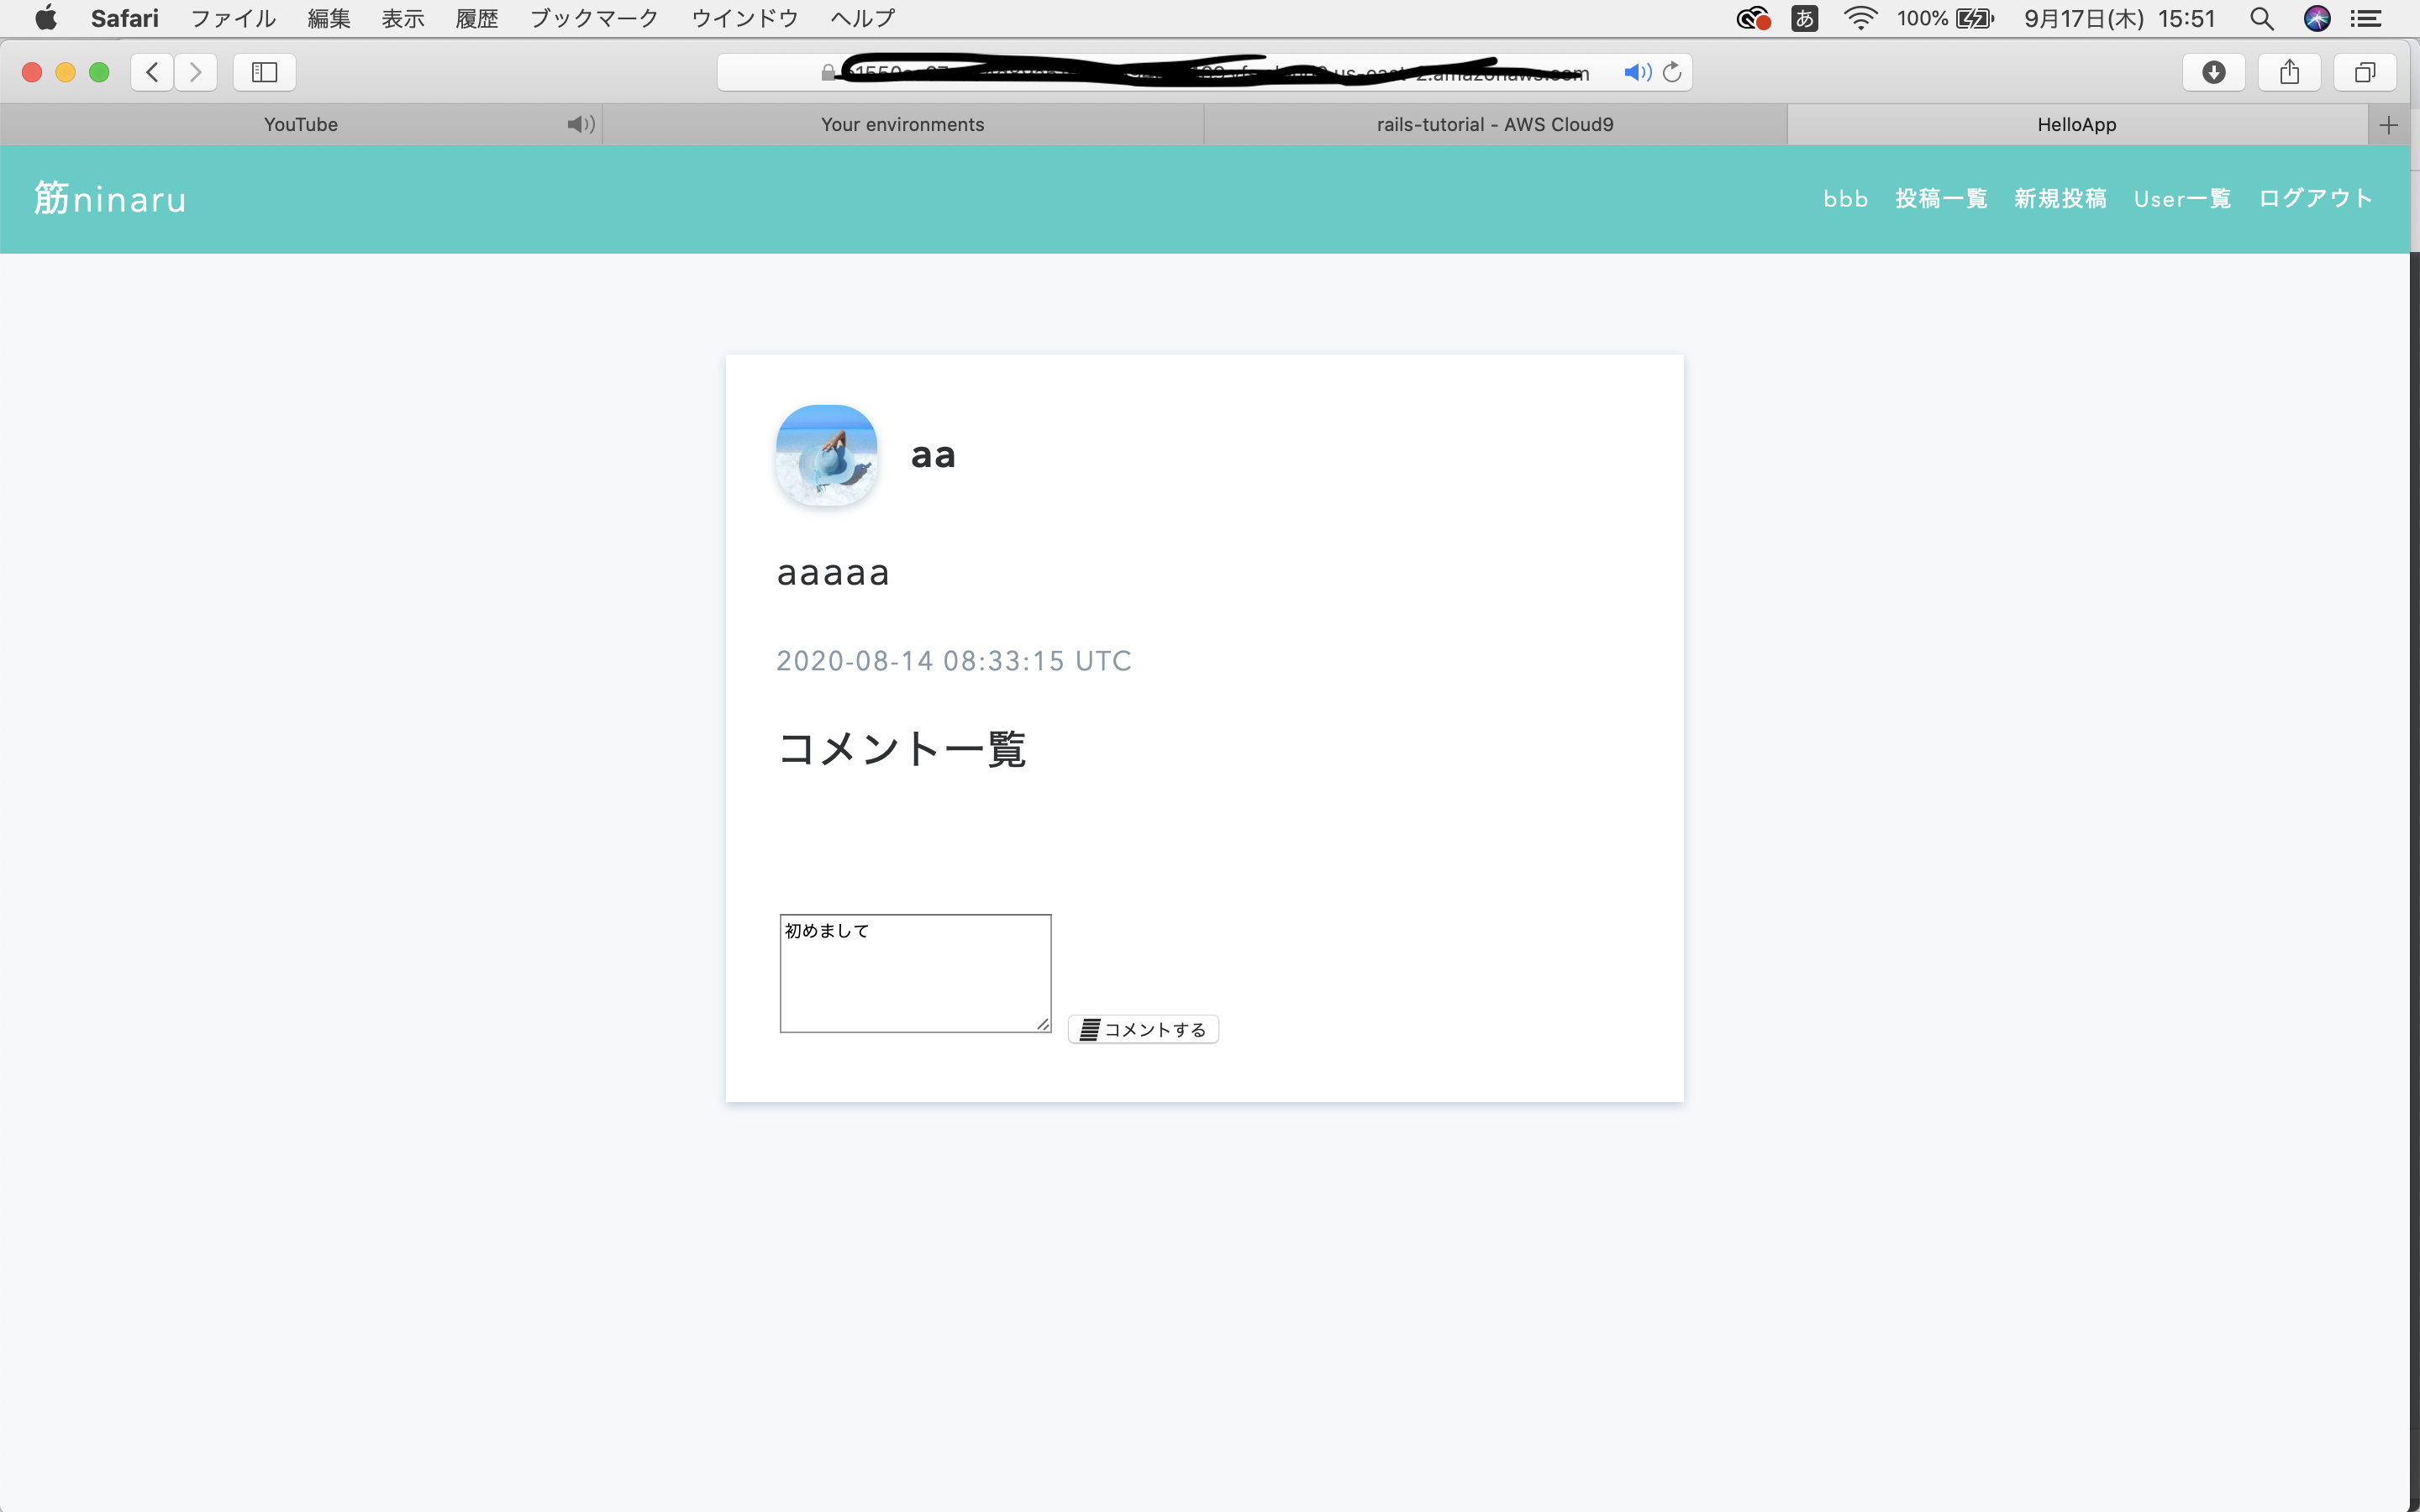The image size is (2420, 1512).
Task: Open Spotlight search from menu bar
Action: (2261, 18)
